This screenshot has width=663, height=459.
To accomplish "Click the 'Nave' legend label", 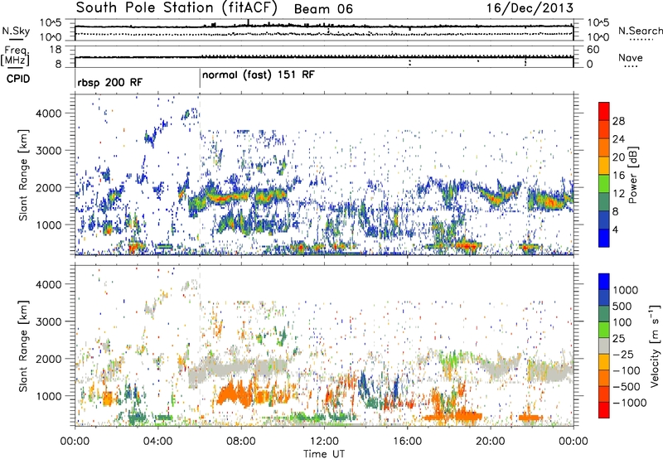I will [631, 58].
